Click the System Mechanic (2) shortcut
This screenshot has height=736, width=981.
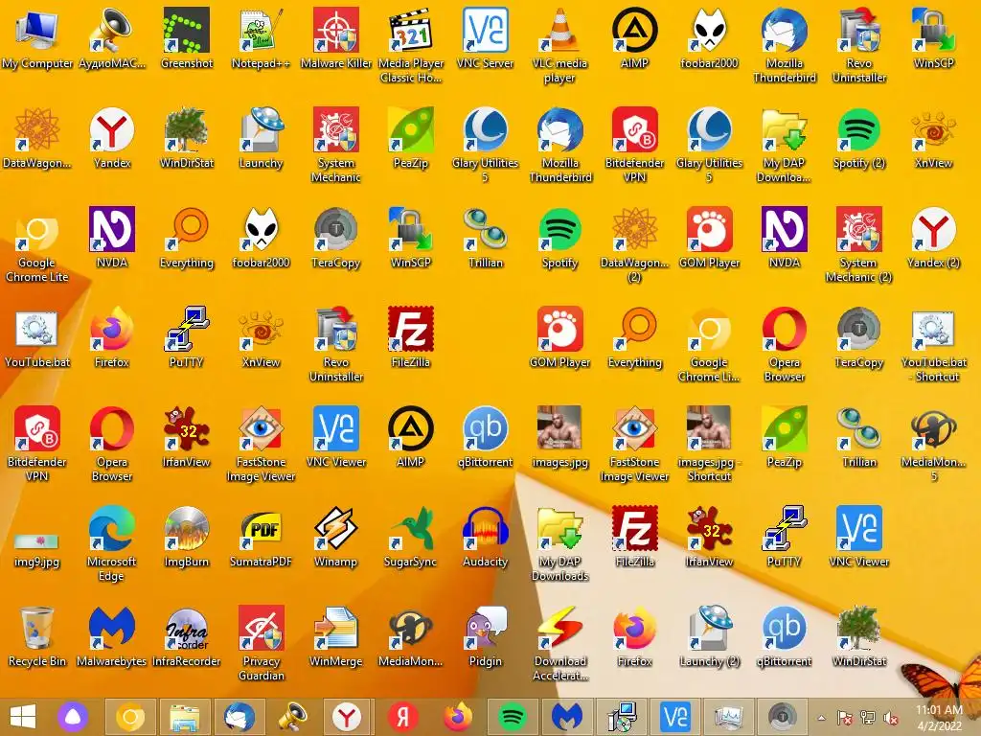pyautogui.click(x=859, y=245)
